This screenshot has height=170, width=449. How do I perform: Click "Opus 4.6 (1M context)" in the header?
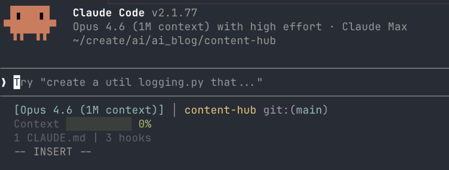(142, 27)
